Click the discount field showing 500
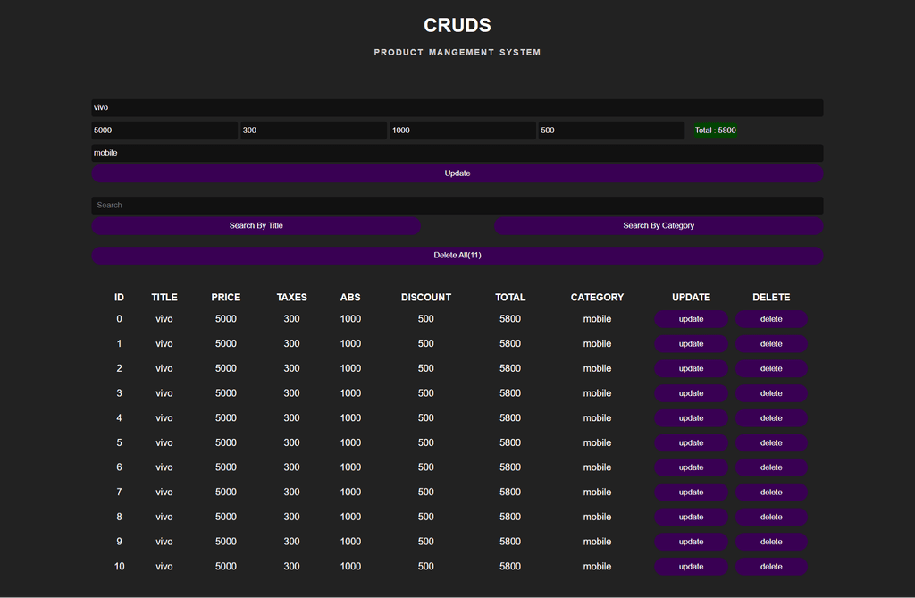Screen dimensions: 915x598 (x=611, y=131)
